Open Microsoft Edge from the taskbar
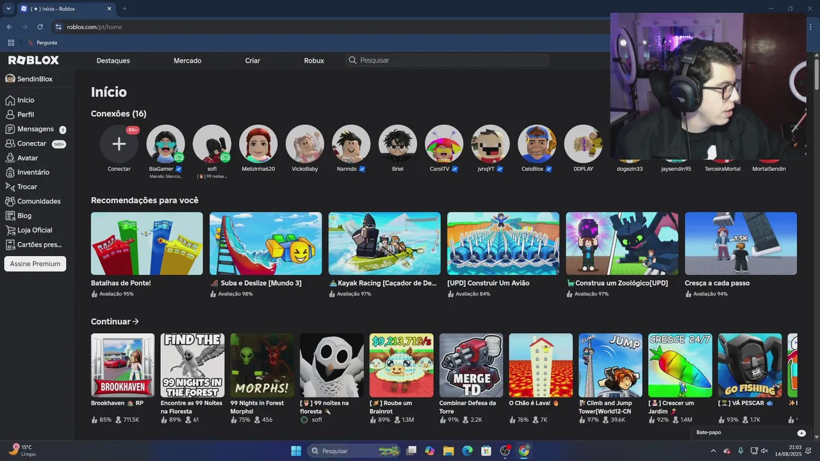The height and width of the screenshot is (461, 820). (x=467, y=451)
